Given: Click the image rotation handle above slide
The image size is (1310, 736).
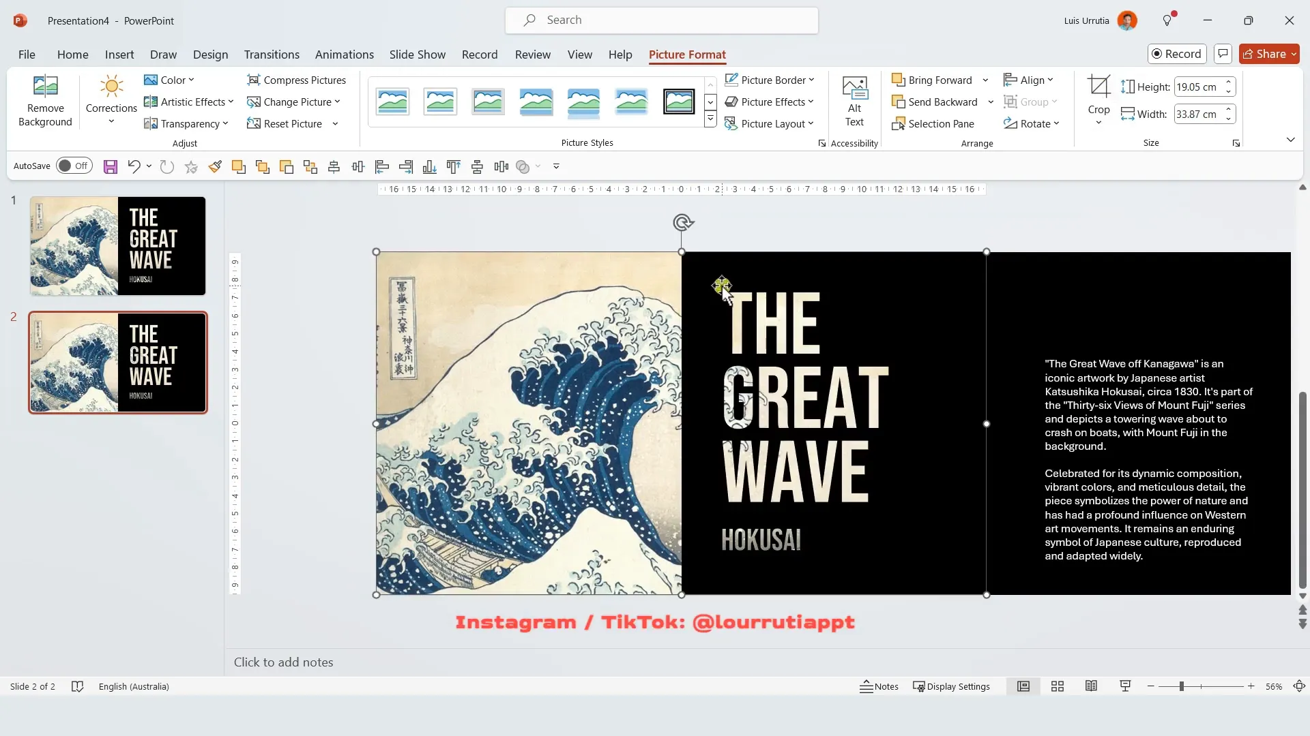Looking at the screenshot, I should (x=682, y=222).
